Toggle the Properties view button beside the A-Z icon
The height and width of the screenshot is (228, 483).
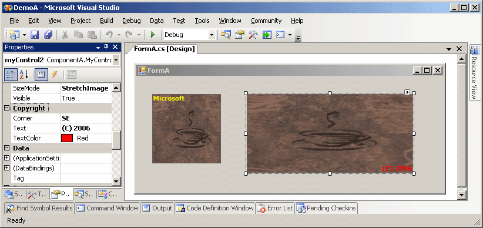(41, 74)
